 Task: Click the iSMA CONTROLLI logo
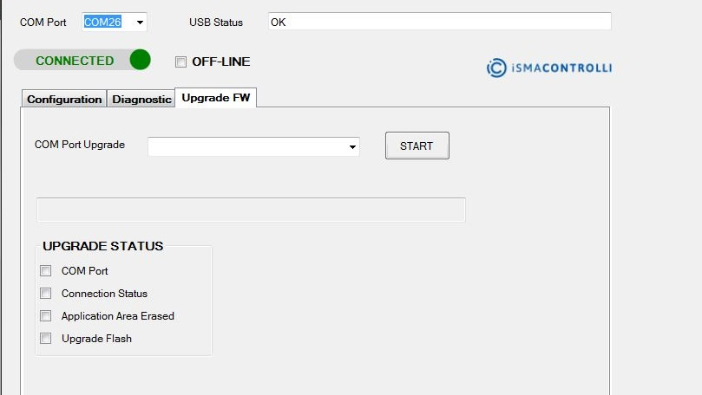click(548, 68)
